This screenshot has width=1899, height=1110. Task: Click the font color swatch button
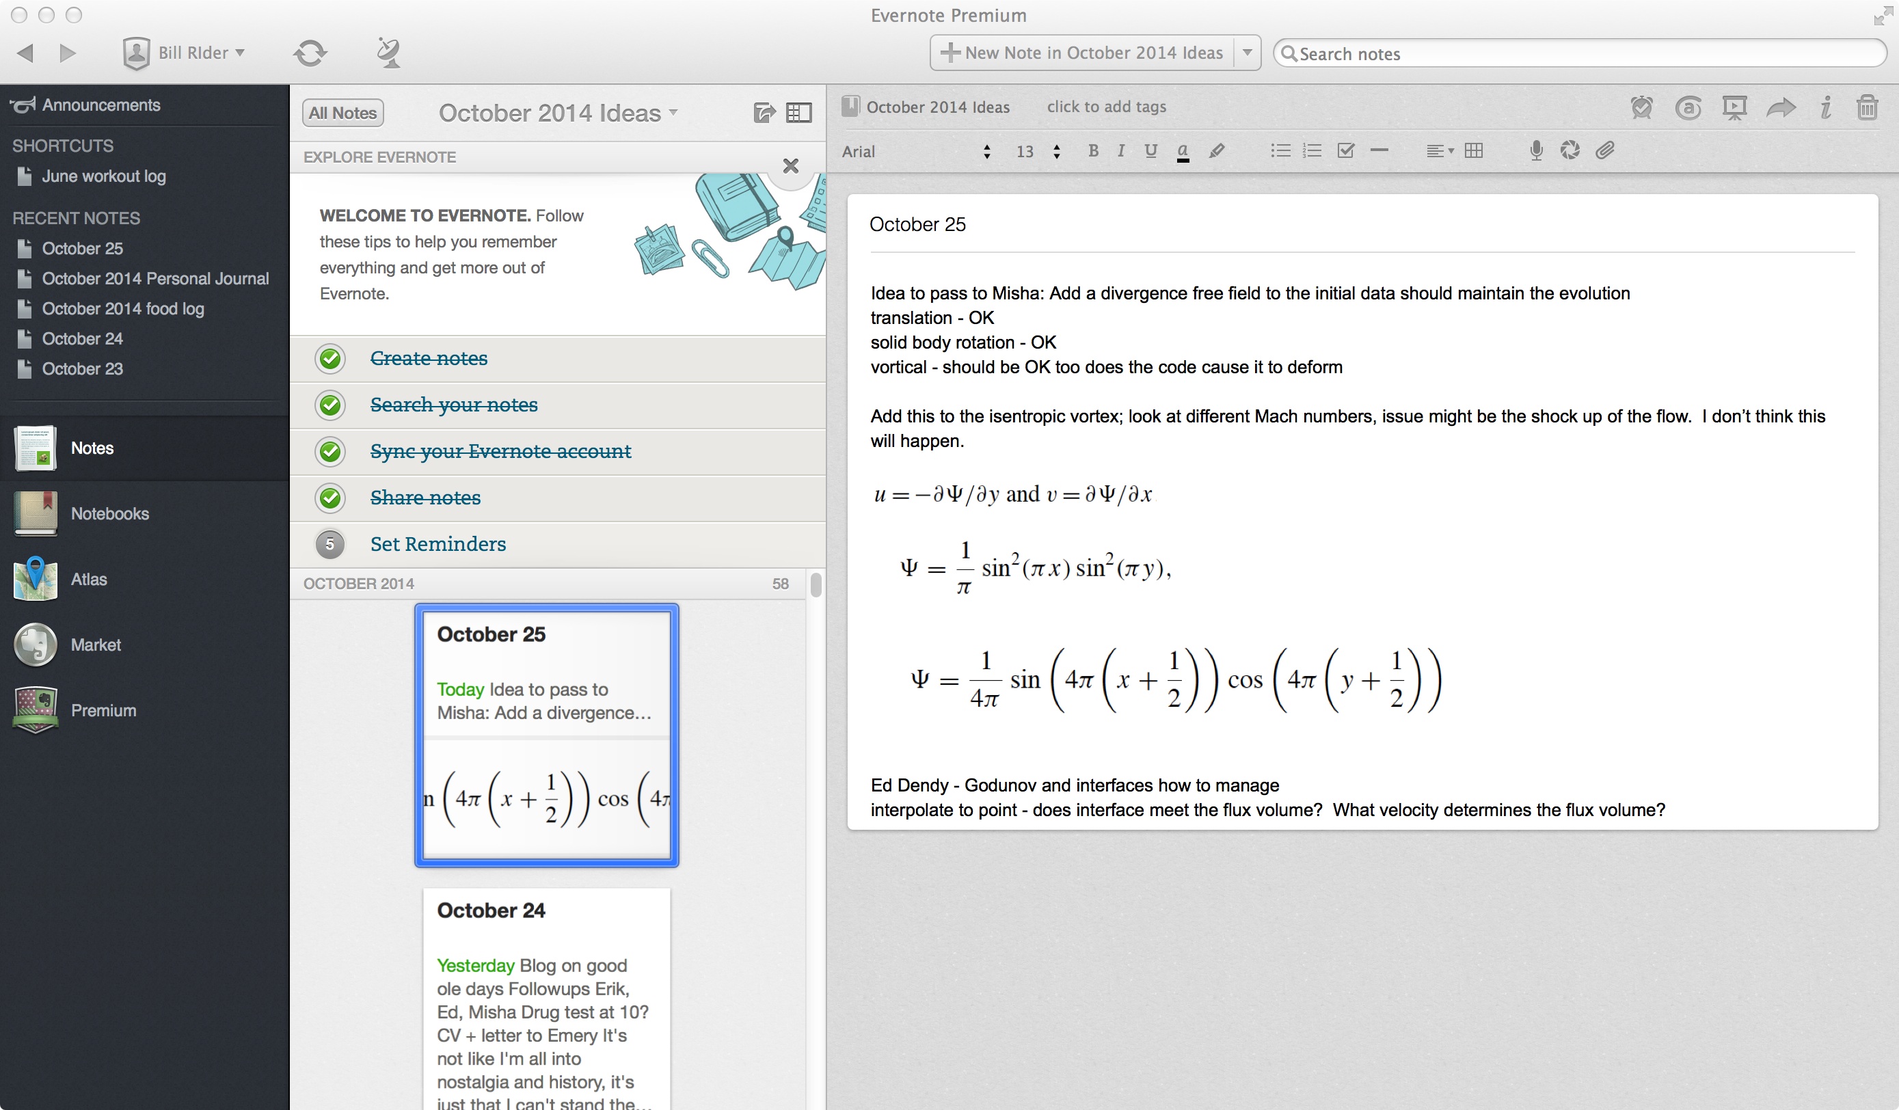click(1183, 152)
